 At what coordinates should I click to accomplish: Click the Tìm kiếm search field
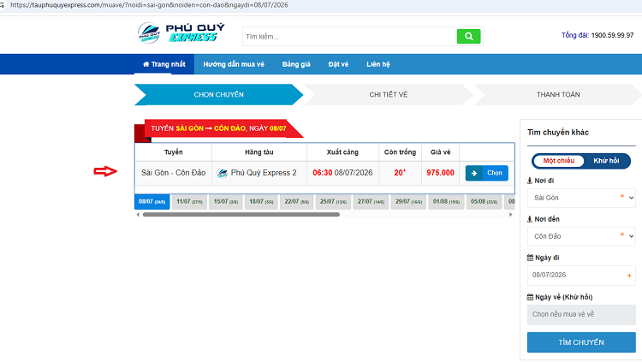click(x=349, y=37)
